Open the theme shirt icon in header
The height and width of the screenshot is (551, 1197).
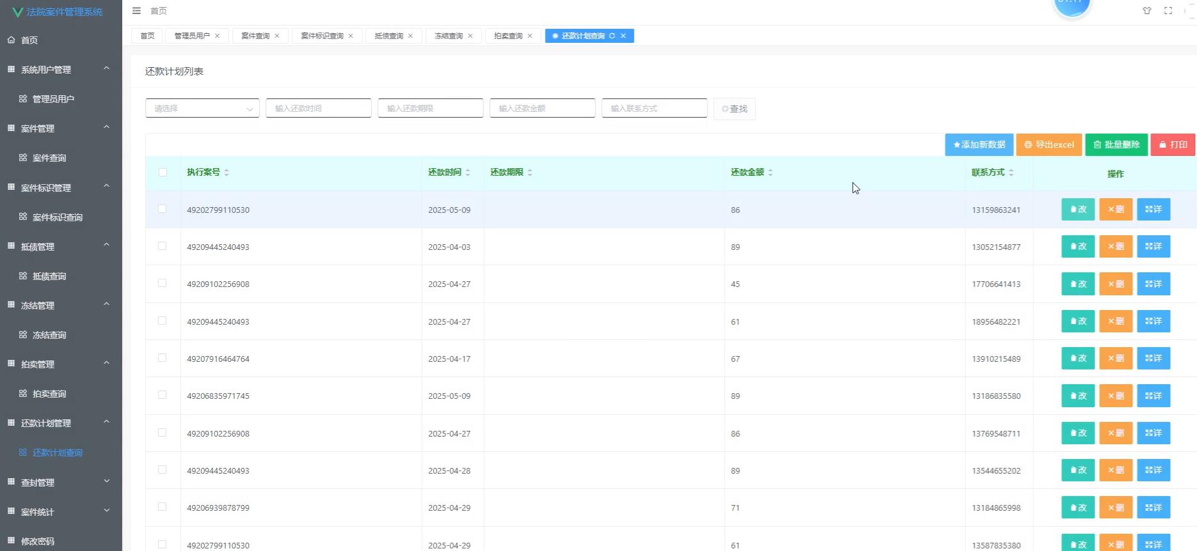1147,11
